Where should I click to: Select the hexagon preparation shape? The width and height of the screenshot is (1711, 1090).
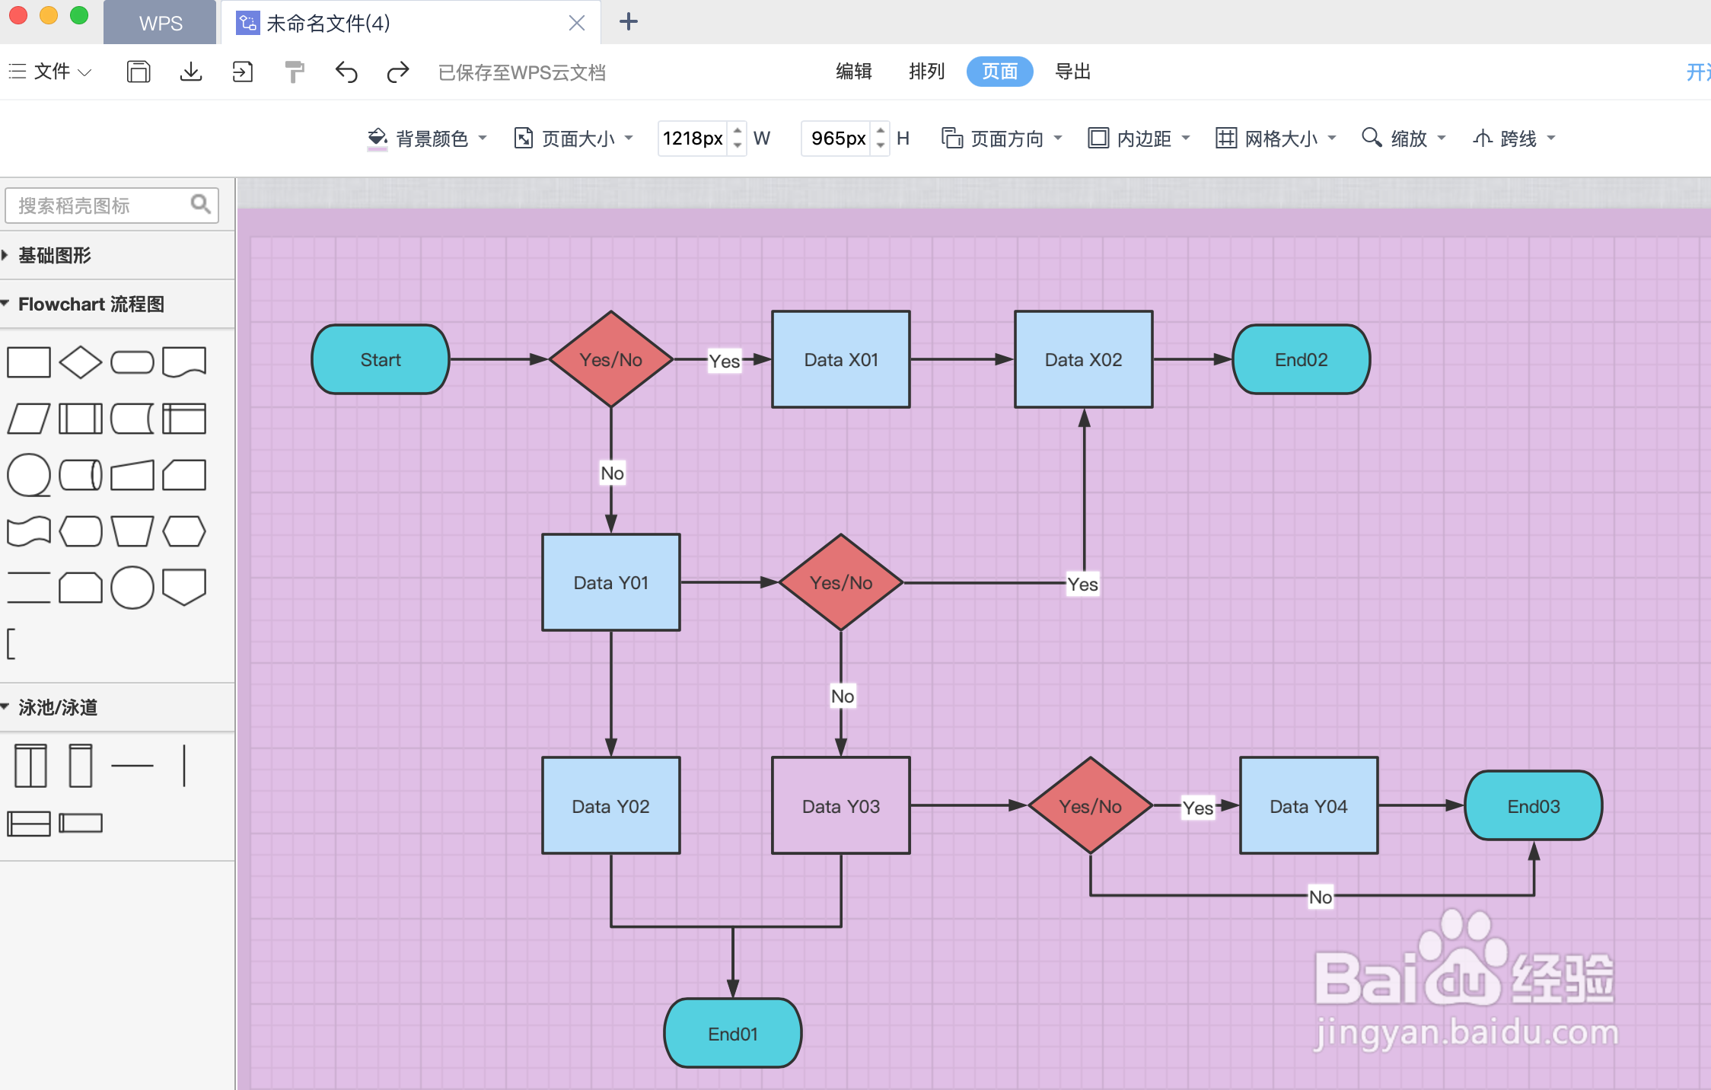coord(184,531)
